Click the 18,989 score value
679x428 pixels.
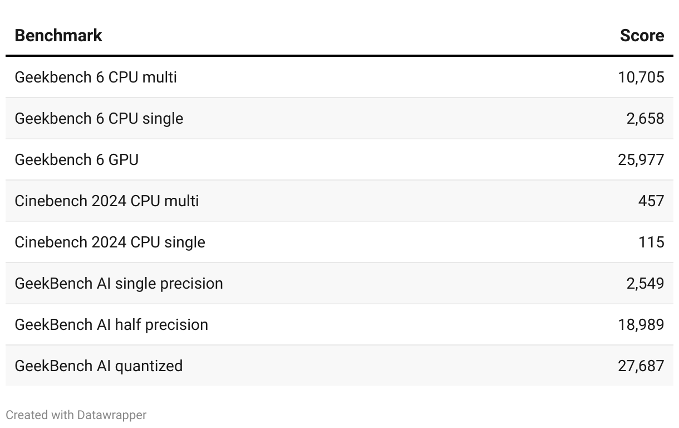click(641, 324)
